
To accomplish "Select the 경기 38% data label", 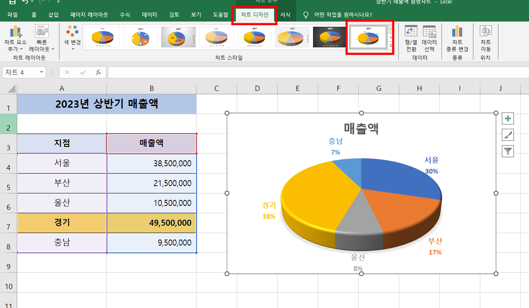I will [x=269, y=211].
